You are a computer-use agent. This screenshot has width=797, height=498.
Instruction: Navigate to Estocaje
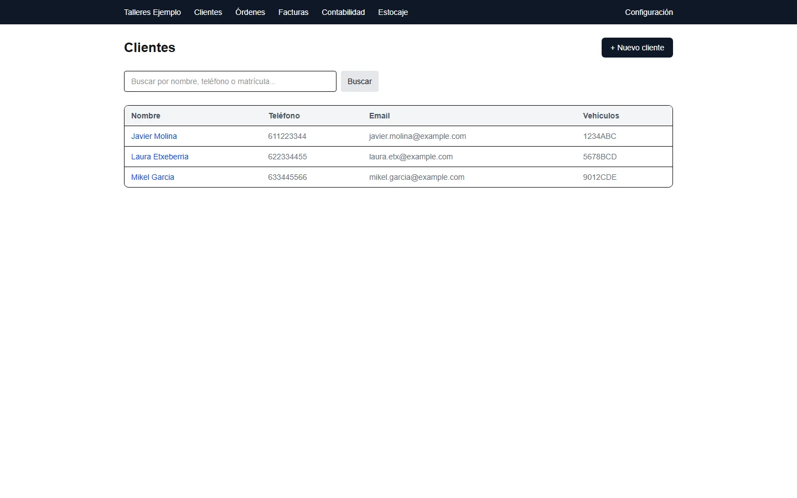(393, 12)
